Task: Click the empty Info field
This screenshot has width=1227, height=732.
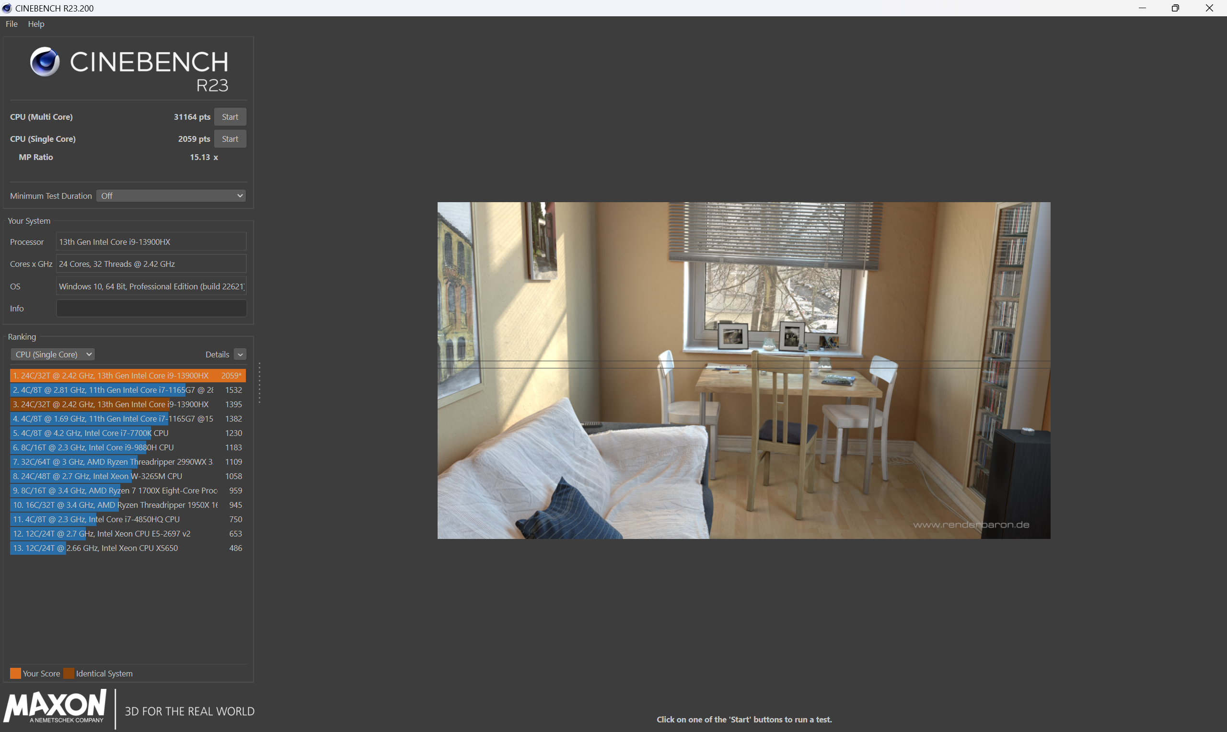Action: pyautogui.click(x=151, y=309)
